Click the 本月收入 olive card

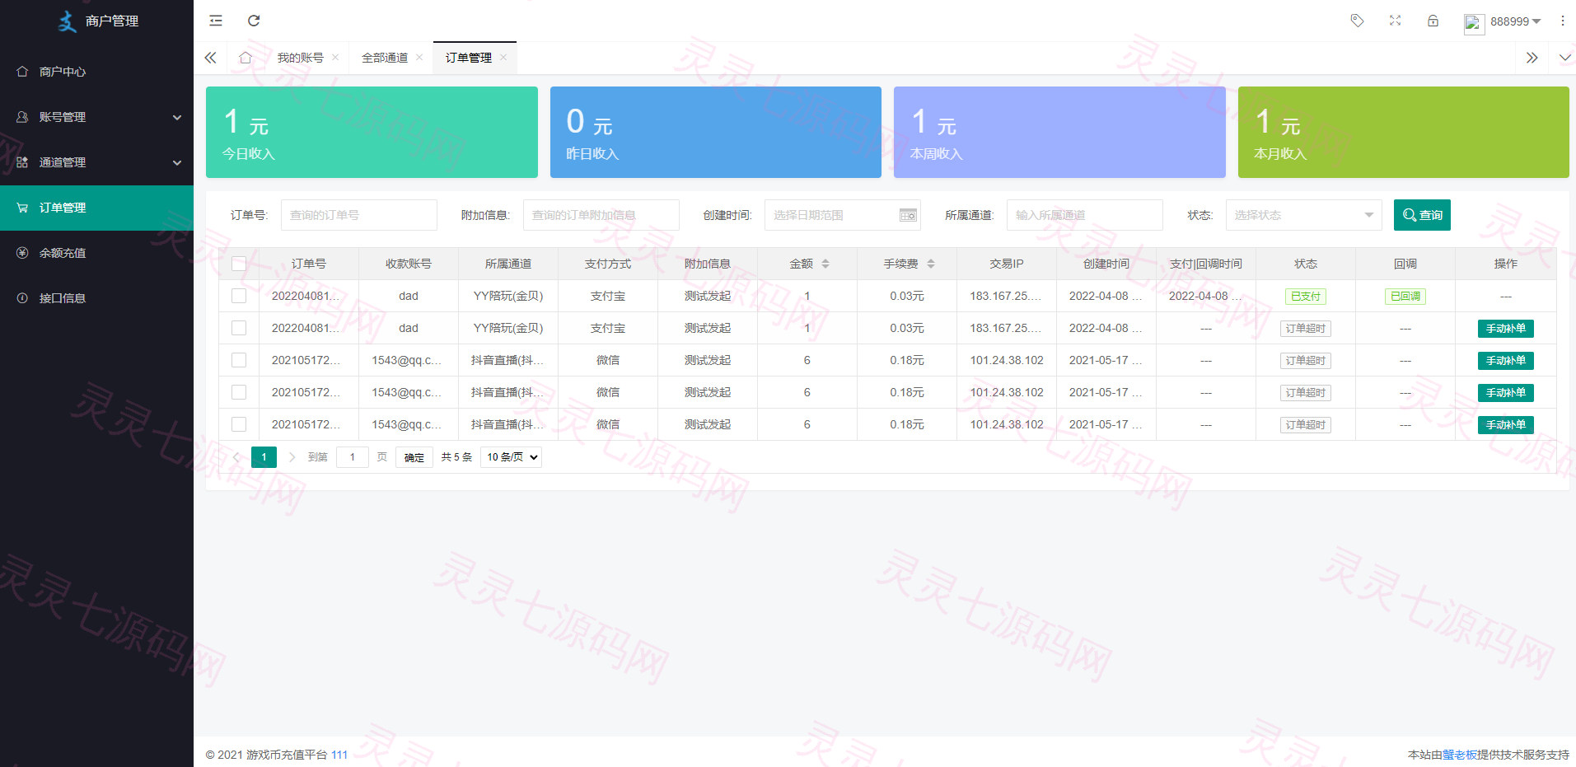[1404, 132]
